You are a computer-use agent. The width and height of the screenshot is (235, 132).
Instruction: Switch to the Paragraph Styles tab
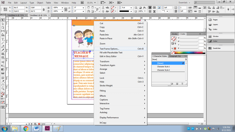(175, 56)
